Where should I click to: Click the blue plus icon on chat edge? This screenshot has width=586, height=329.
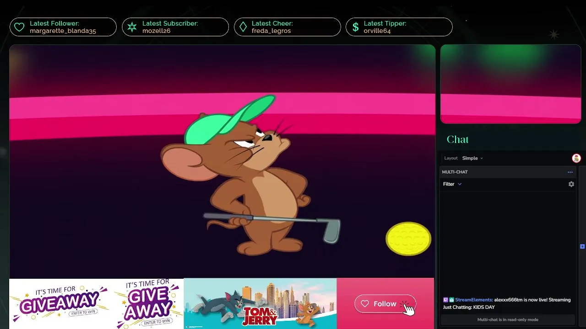[x=582, y=246]
